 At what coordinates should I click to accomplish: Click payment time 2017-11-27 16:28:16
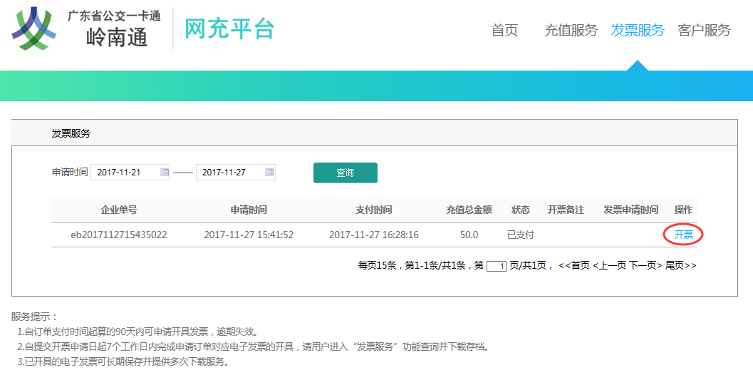[x=373, y=235]
